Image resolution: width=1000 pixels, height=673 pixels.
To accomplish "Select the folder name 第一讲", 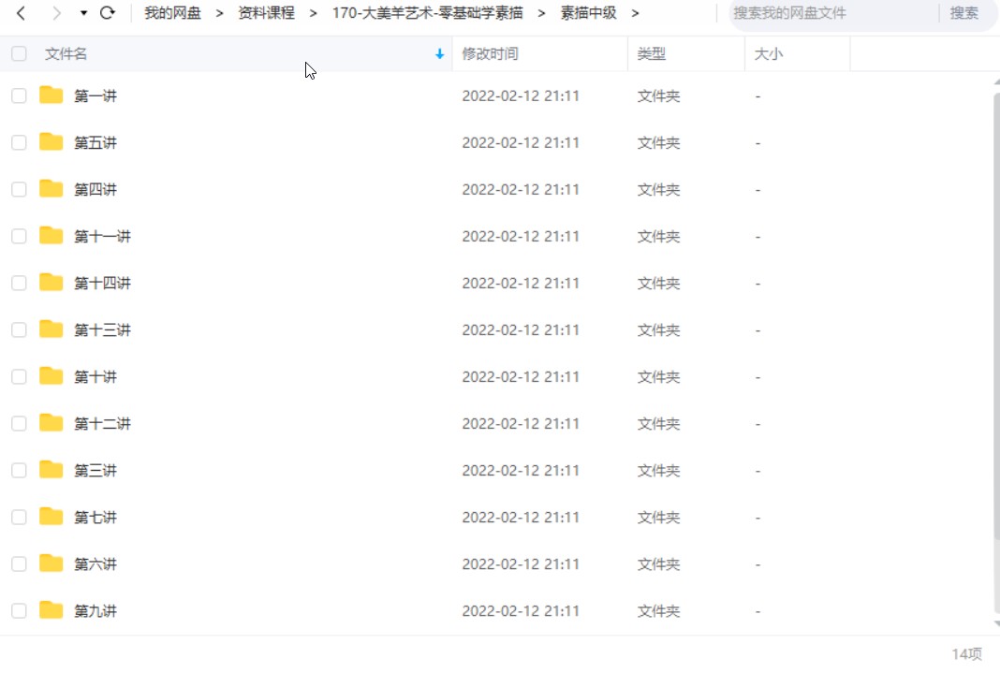I will click(96, 95).
